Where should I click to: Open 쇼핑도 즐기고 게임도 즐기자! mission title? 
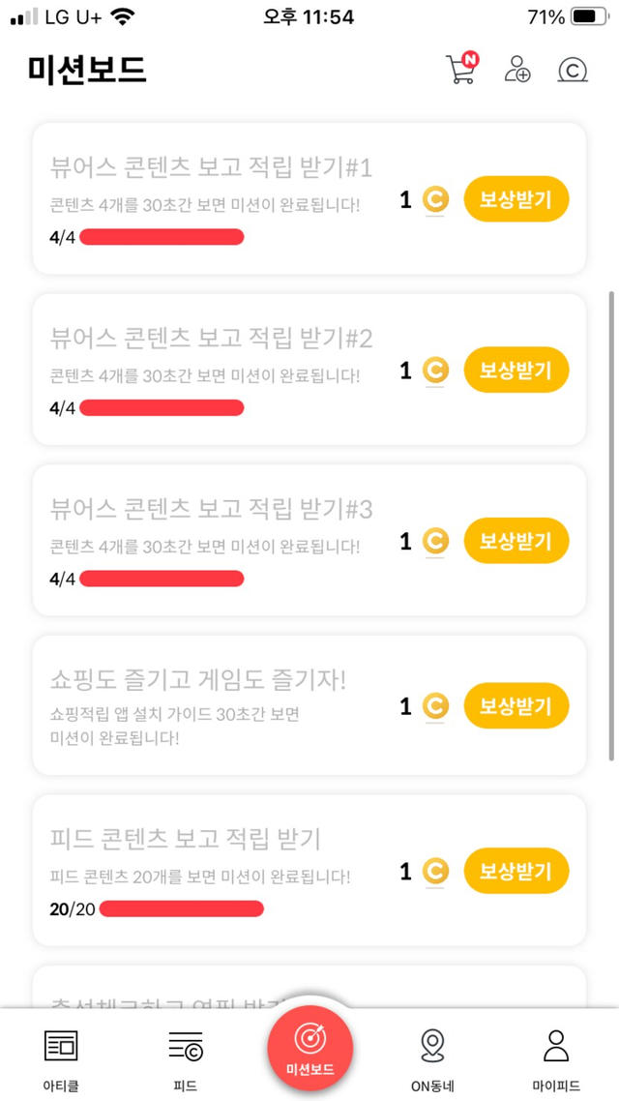[197, 679]
